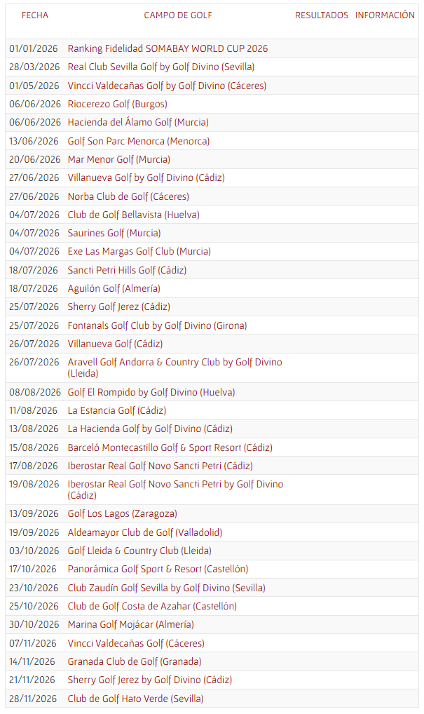Click Sancti Petri Hills Golf (Cádiz)
Image resolution: width=424 pixels, height=714 pixels.
point(127,270)
